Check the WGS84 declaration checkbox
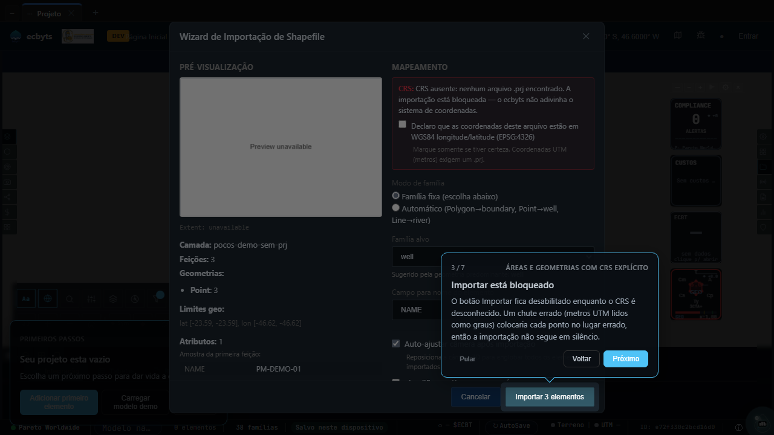 pos(403,124)
